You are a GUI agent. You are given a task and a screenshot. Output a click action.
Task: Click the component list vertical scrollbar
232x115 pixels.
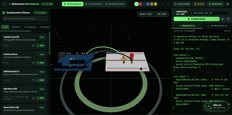point(50,43)
